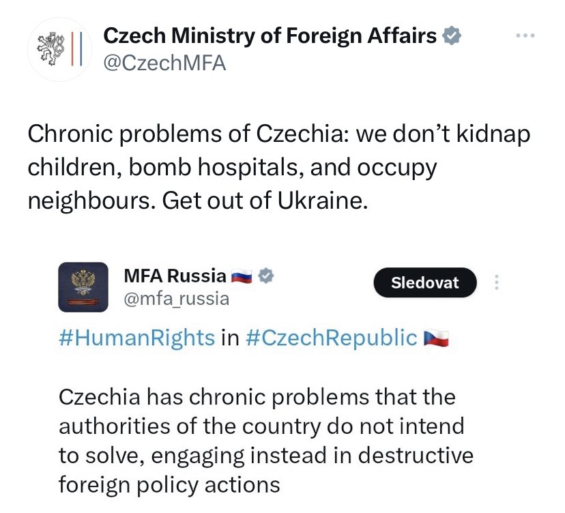This screenshot has width=565, height=513.
Task: Click the MFA Russia display name
Action: point(175,276)
